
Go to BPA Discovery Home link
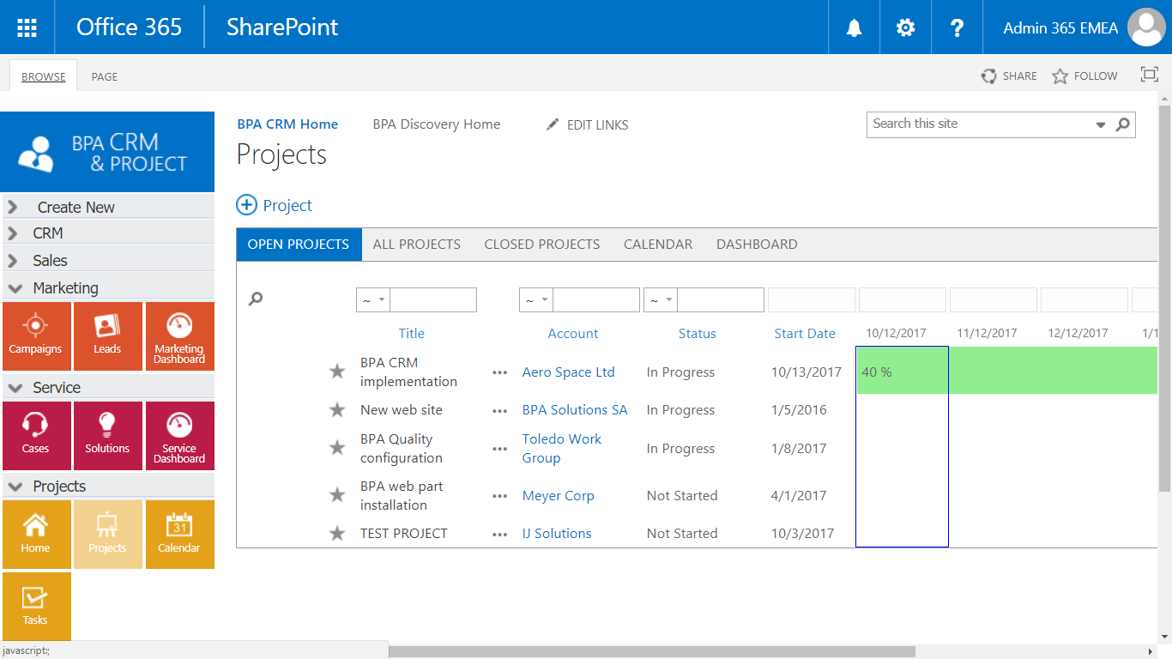[x=437, y=124]
